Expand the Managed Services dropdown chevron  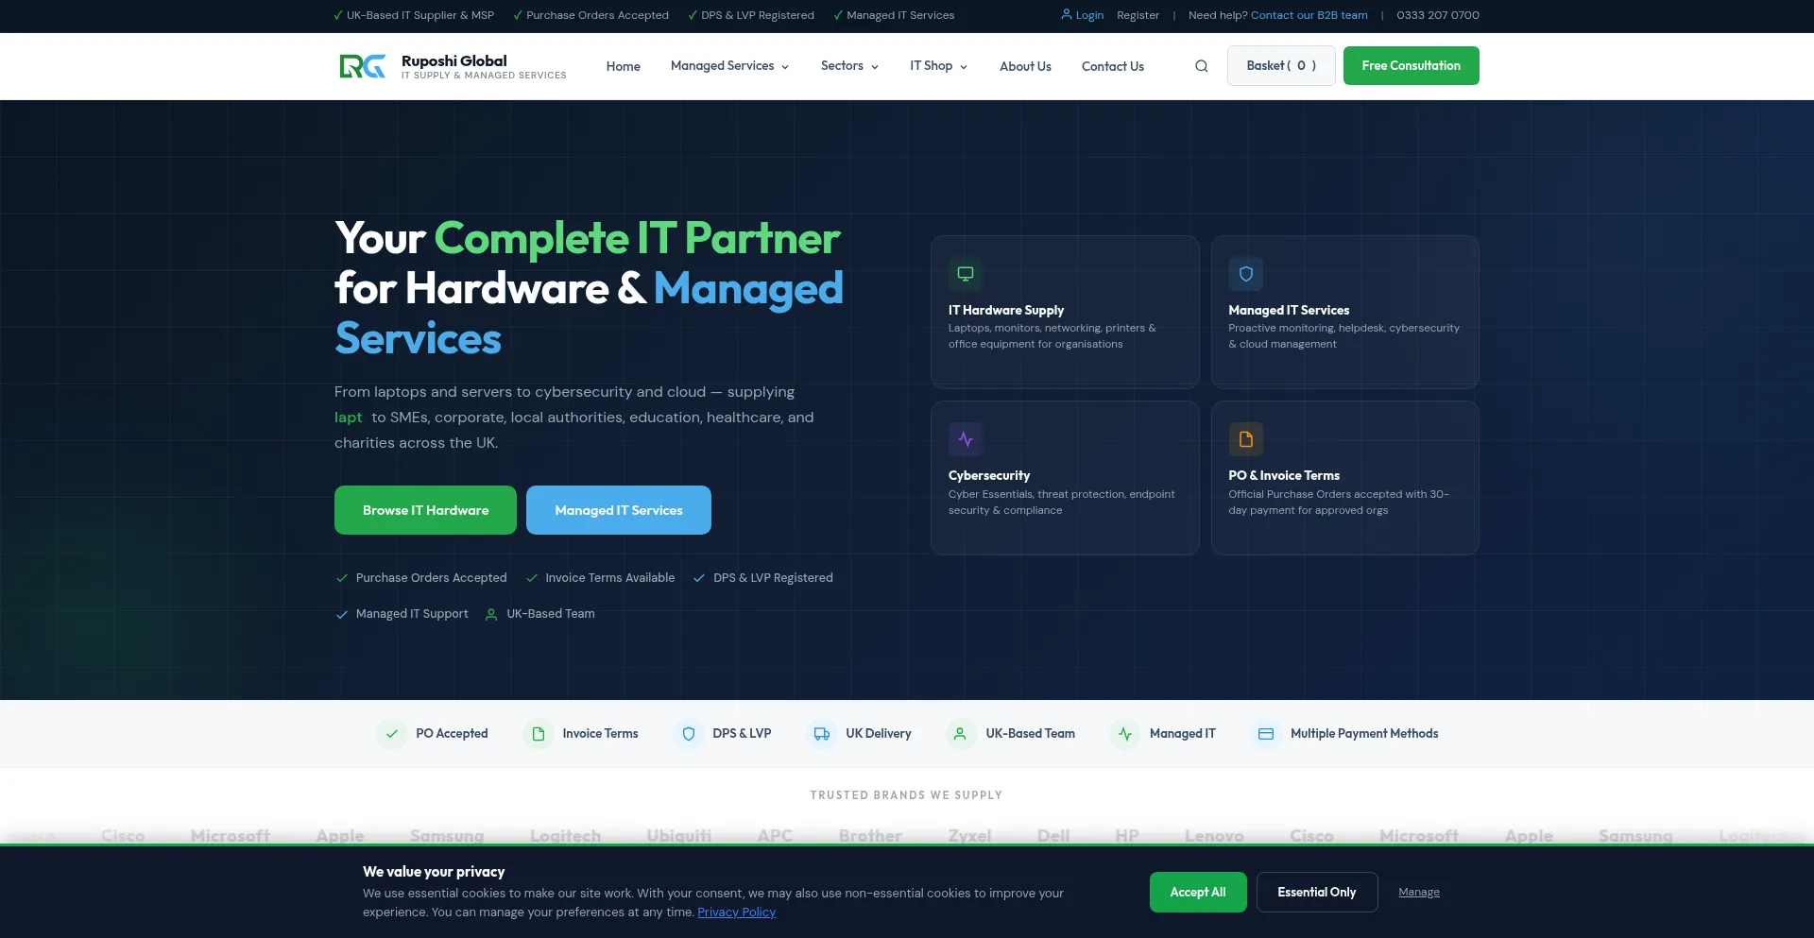pyautogui.click(x=785, y=67)
